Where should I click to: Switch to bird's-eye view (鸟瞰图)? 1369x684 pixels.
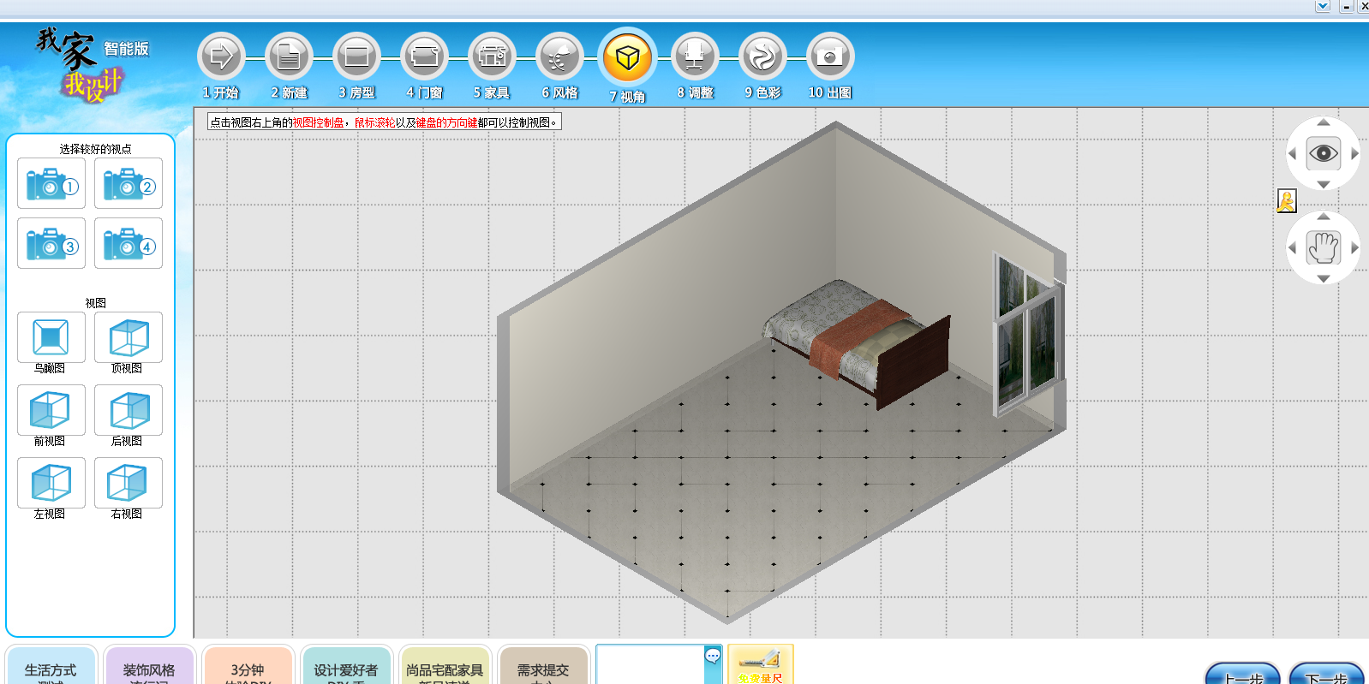pyautogui.click(x=51, y=337)
